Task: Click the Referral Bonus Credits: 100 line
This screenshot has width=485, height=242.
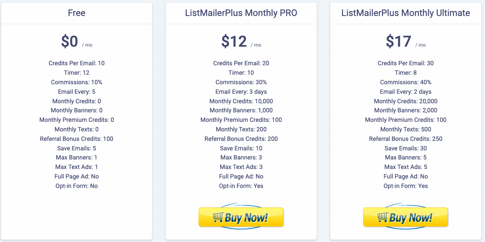Action: click(x=77, y=139)
